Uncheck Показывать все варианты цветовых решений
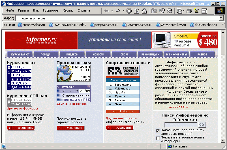 [x=158, y=131]
